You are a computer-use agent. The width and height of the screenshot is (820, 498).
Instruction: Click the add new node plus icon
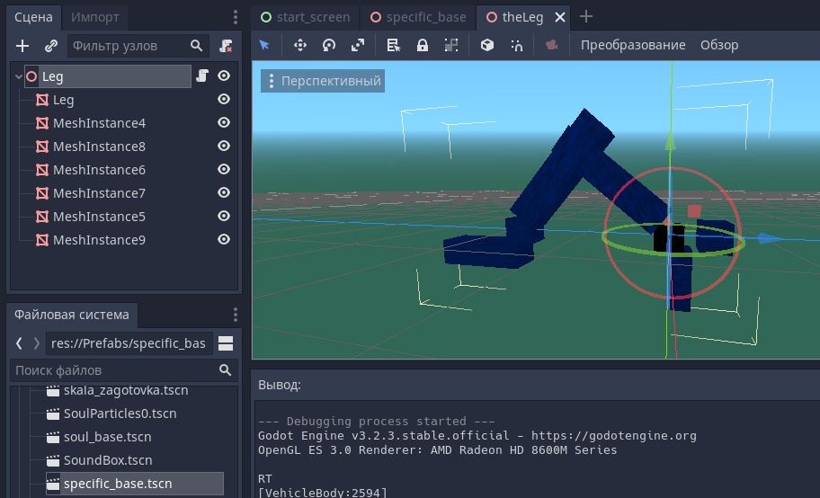(23, 46)
